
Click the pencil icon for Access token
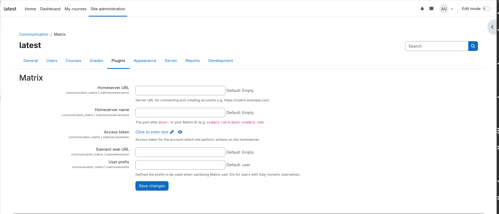pos(172,132)
